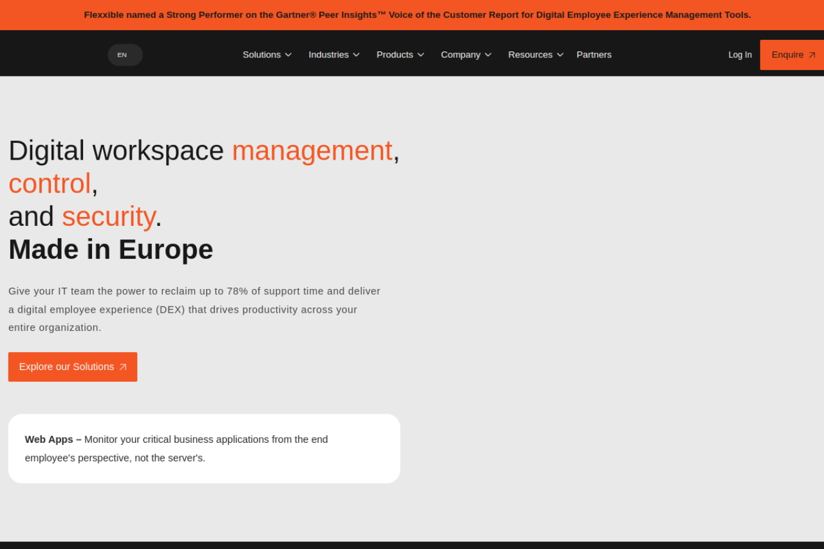The width and height of the screenshot is (824, 549).
Task: Click arrow icon in Explore our Solutions
Action: coord(123,367)
